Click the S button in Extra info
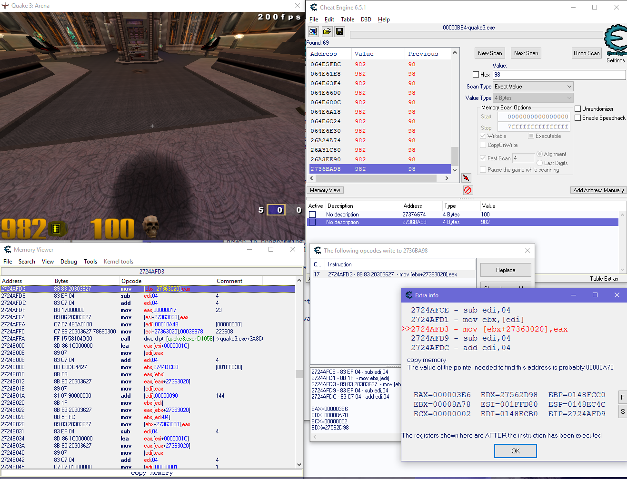This screenshot has width=627, height=479. 623,411
